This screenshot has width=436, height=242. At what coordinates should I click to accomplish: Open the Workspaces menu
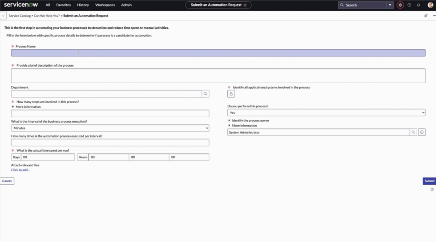(105, 5)
